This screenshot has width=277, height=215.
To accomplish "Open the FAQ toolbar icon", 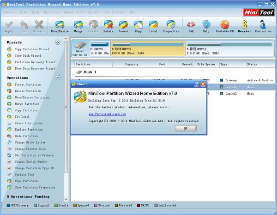I will coord(191,26).
